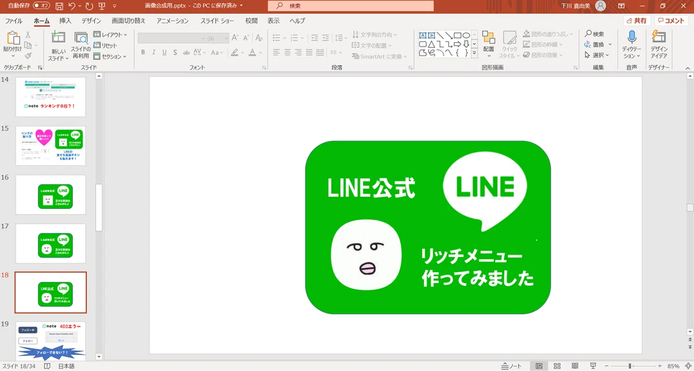Viewport: 694px width, 371px height.
Task: Open the クイックスタイル gallery
Action: coord(509,45)
